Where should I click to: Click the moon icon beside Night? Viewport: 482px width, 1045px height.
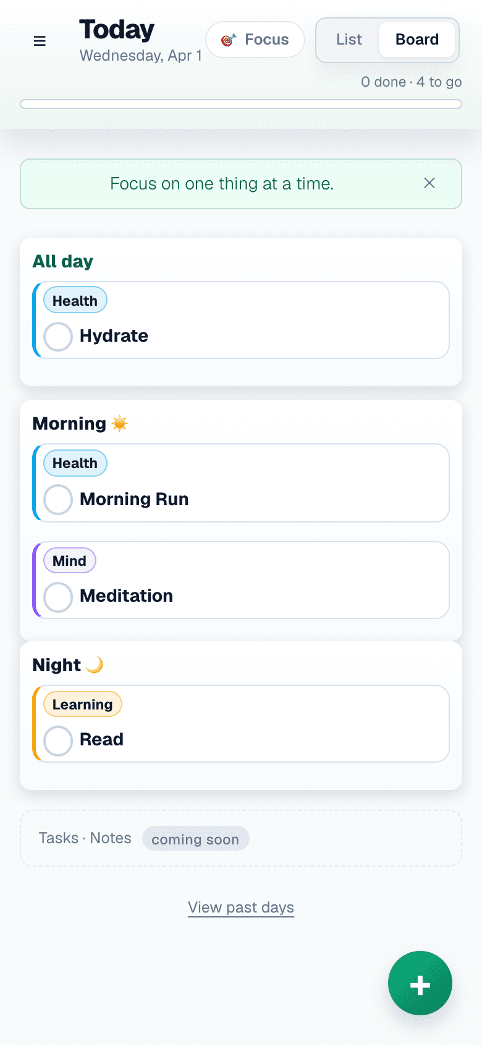pyautogui.click(x=96, y=664)
